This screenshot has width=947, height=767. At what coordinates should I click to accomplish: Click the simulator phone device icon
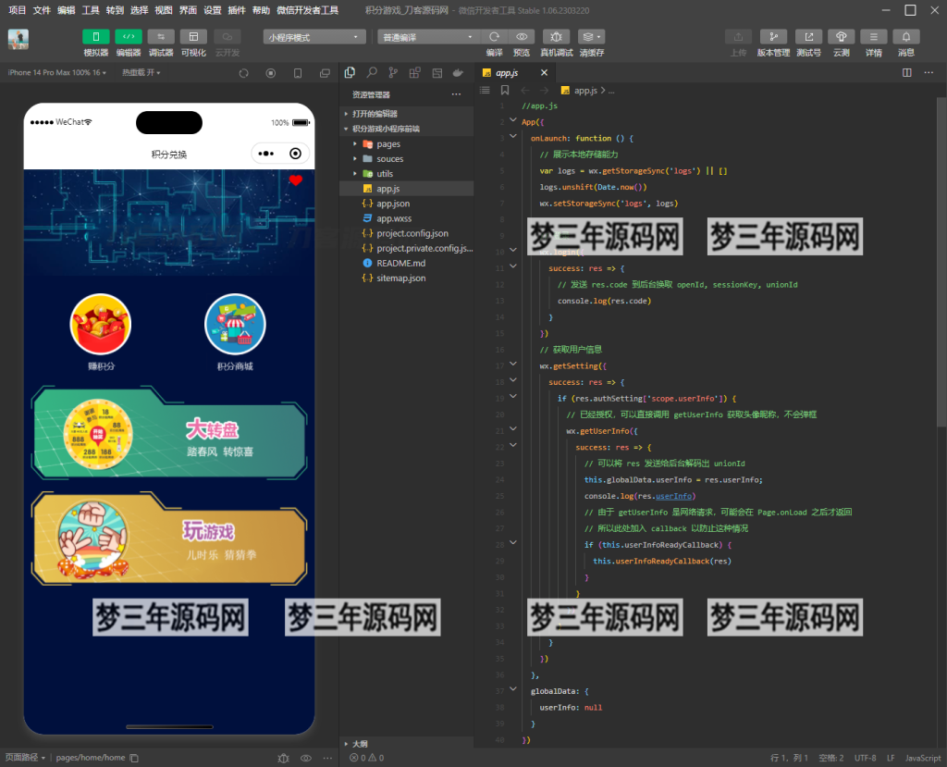coord(298,73)
